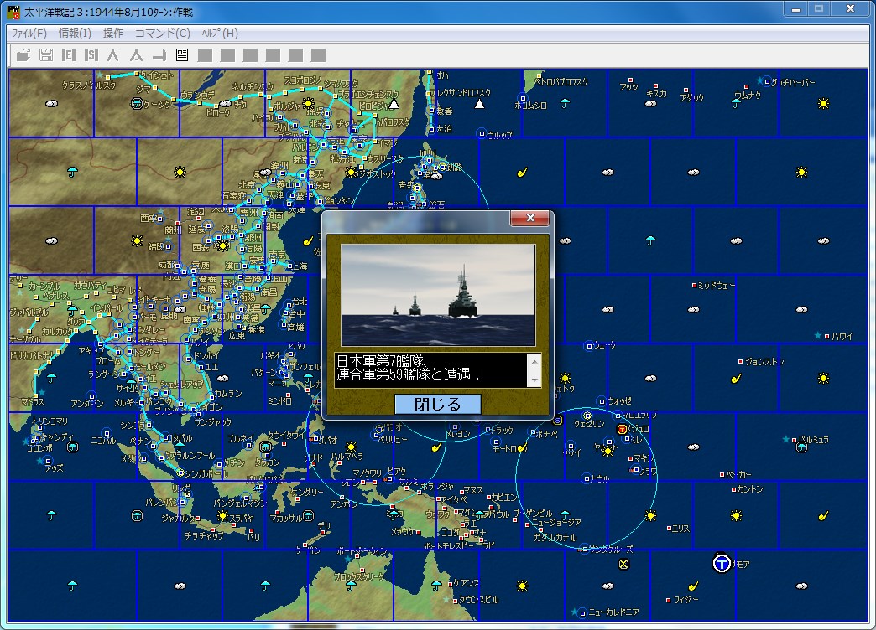Click the map label タウンスビル
876x630 pixels.
point(478,600)
